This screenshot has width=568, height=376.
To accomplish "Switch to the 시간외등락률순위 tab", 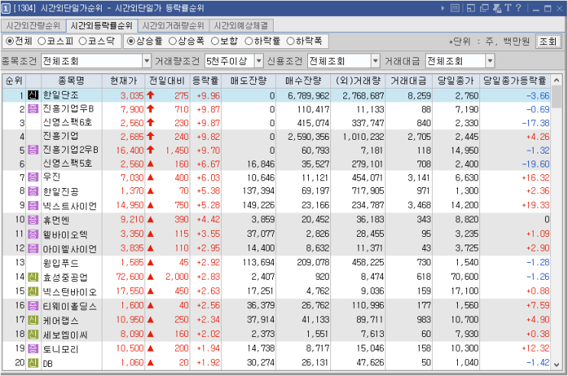I will coord(102,26).
